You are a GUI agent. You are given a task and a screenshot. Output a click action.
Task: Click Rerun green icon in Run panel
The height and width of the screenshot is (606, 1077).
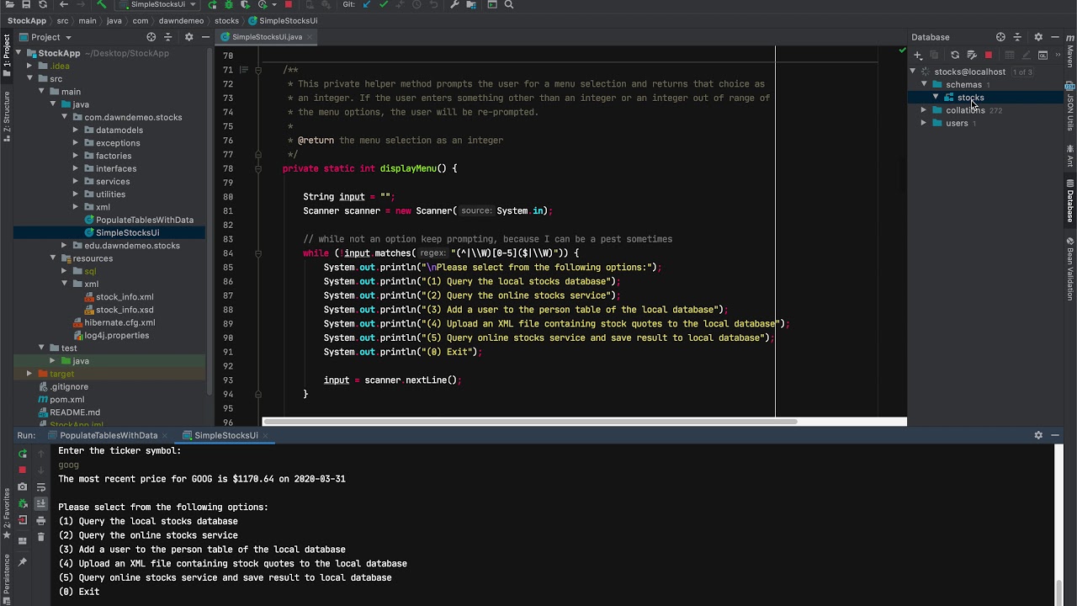23,454
